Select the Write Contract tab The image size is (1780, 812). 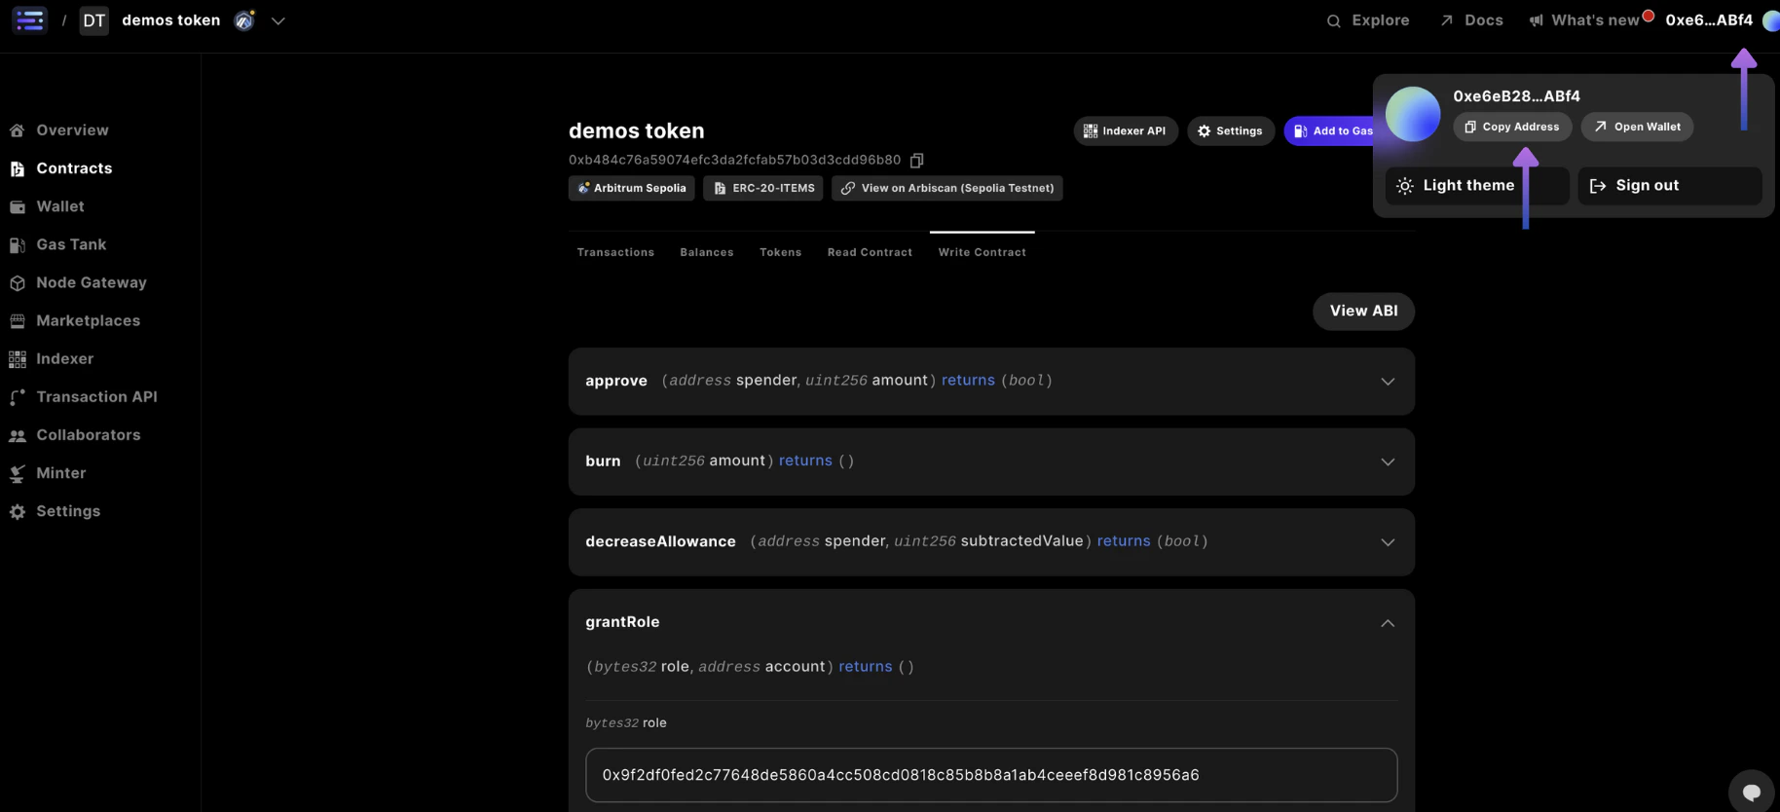click(x=982, y=252)
